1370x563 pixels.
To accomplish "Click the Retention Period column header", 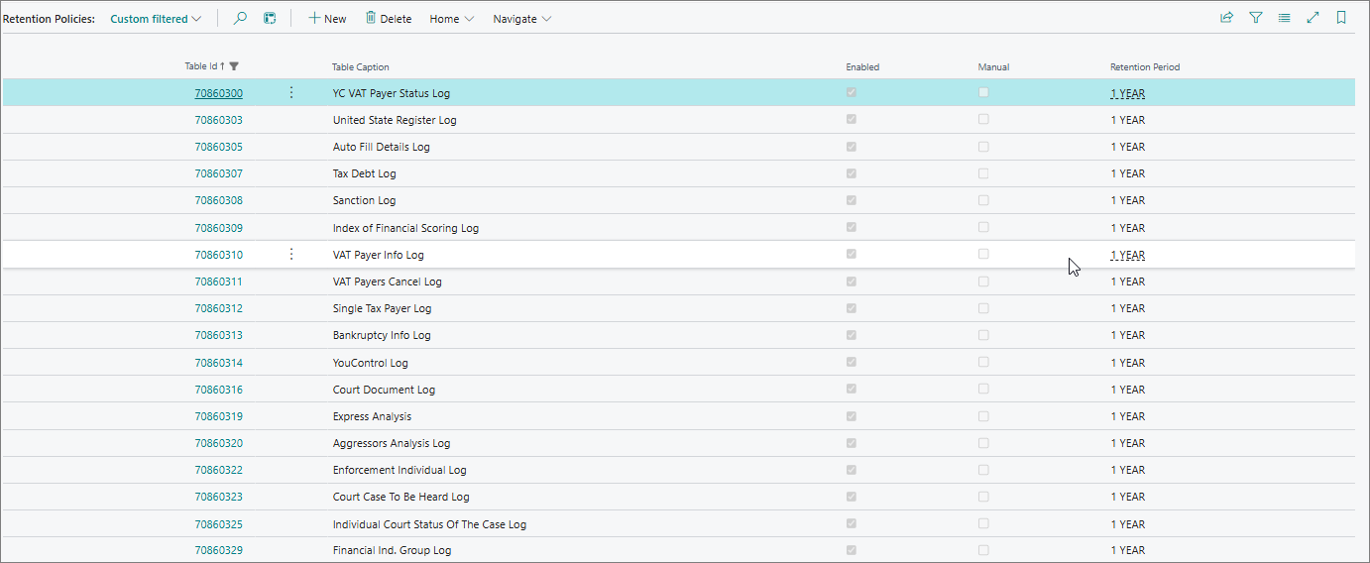I will (x=1145, y=67).
